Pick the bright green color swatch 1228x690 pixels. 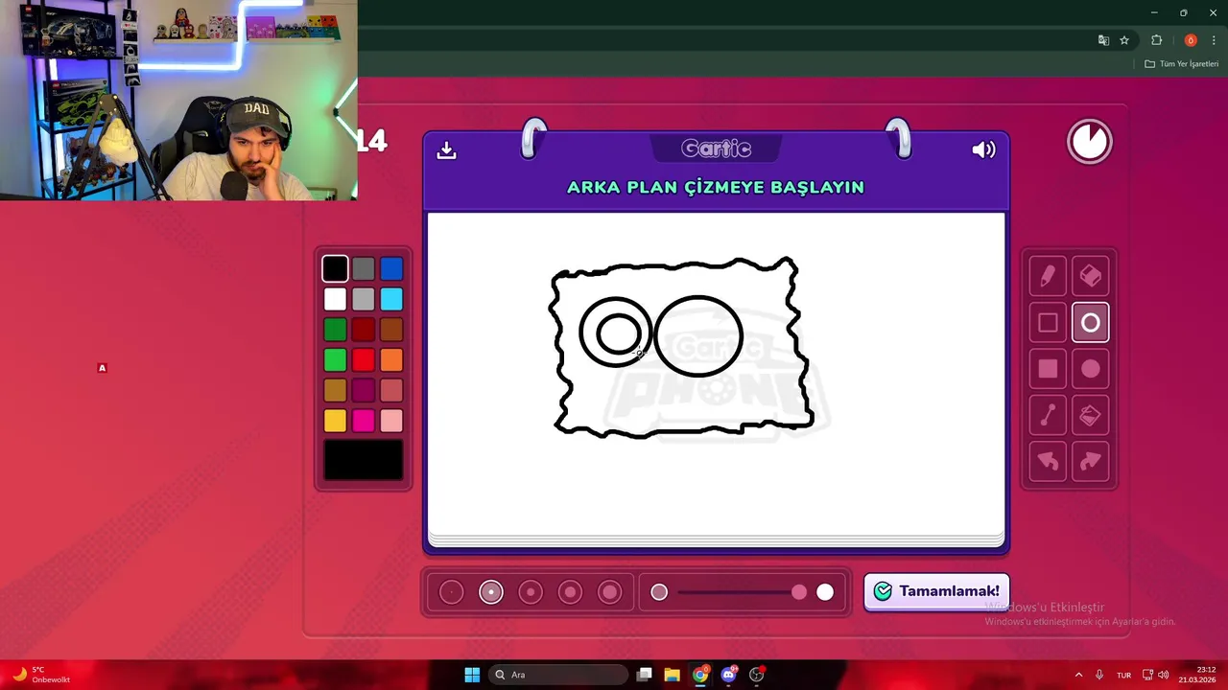tap(335, 360)
